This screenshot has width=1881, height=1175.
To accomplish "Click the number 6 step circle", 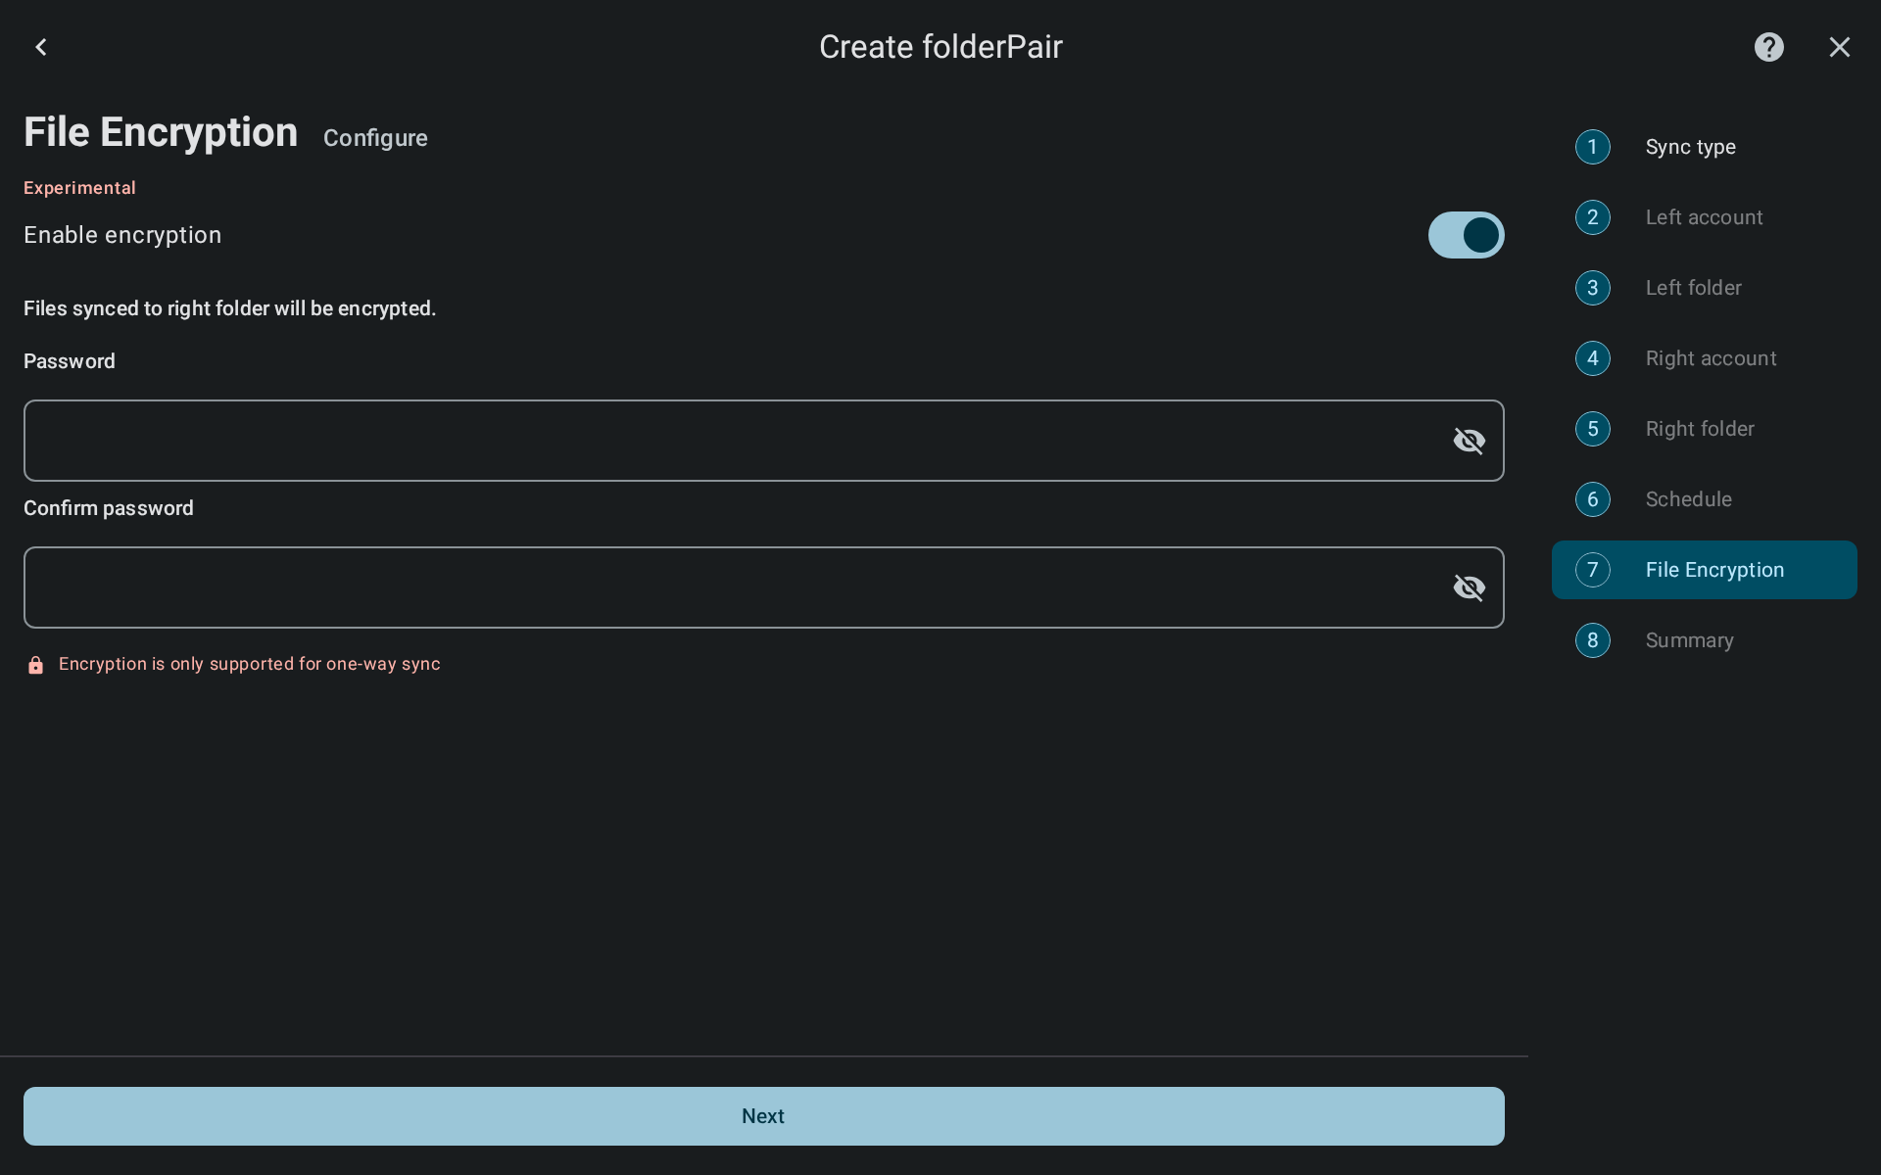I will point(1593,499).
